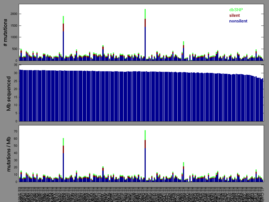269x202 pixels.
Task: Click the 60 tick on mutations/Mb axis
Action: point(15,139)
